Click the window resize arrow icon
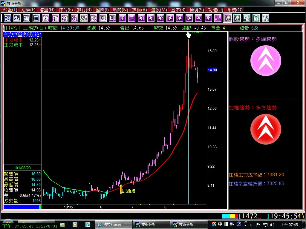Viewport: 306px width, 229px height. (247, 18)
